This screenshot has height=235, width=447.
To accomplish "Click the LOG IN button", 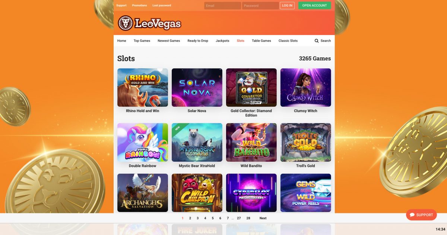I will [287, 6].
